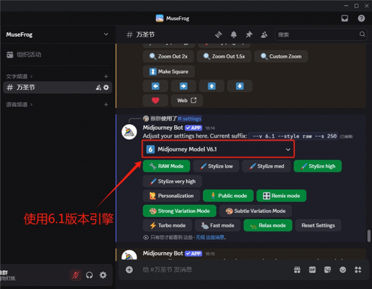372x289 pixels.
Task: Open notification bell settings
Action: tap(234, 34)
